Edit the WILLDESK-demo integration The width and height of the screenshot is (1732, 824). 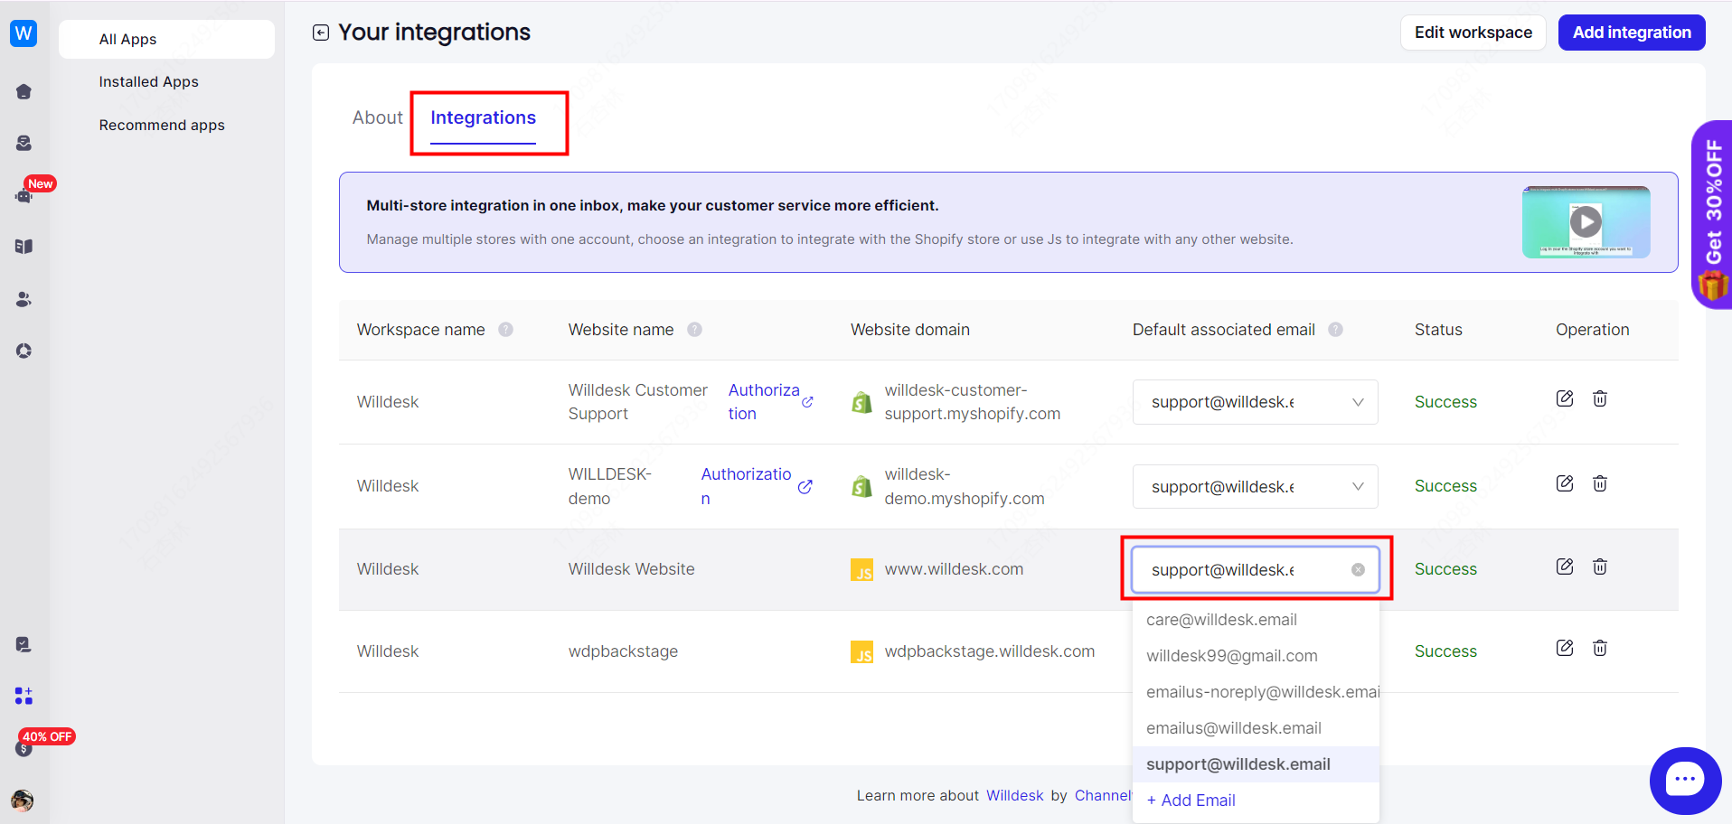tap(1565, 483)
